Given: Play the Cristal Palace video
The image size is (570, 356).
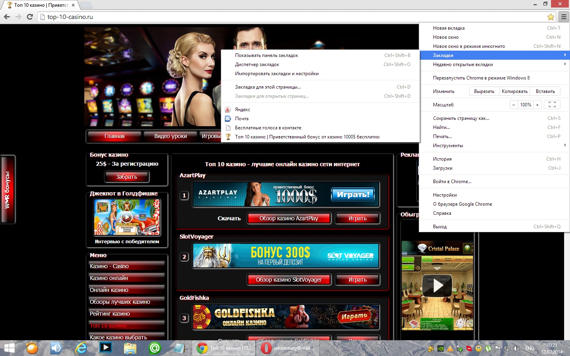Looking at the screenshot, I should [437, 286].
